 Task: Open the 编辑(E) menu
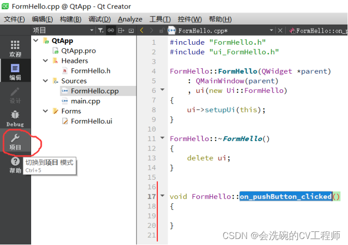point(42,19)
